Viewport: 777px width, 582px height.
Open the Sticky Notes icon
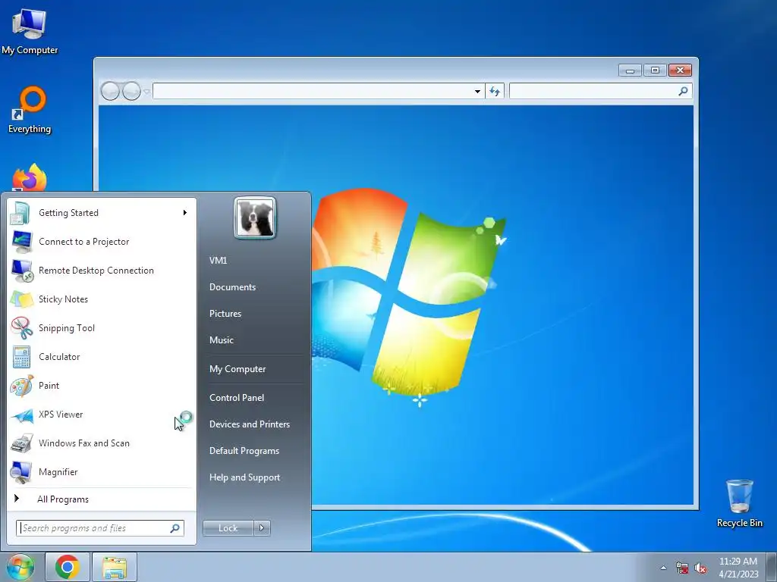[x=20, y=299]
